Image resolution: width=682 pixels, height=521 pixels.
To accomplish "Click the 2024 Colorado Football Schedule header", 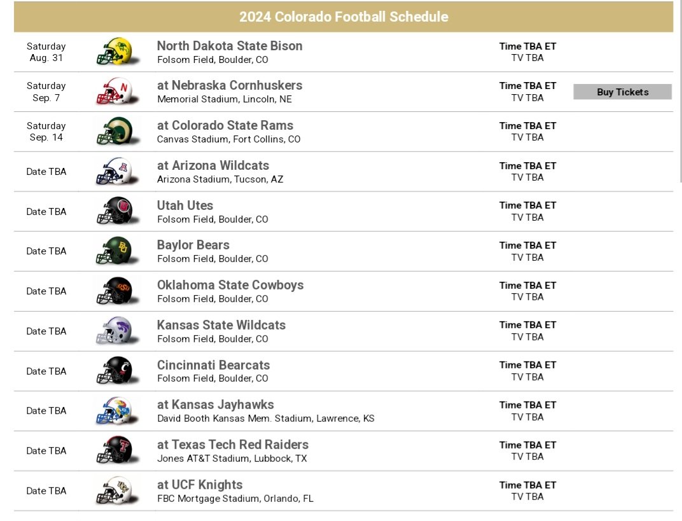I will (344, 17).
